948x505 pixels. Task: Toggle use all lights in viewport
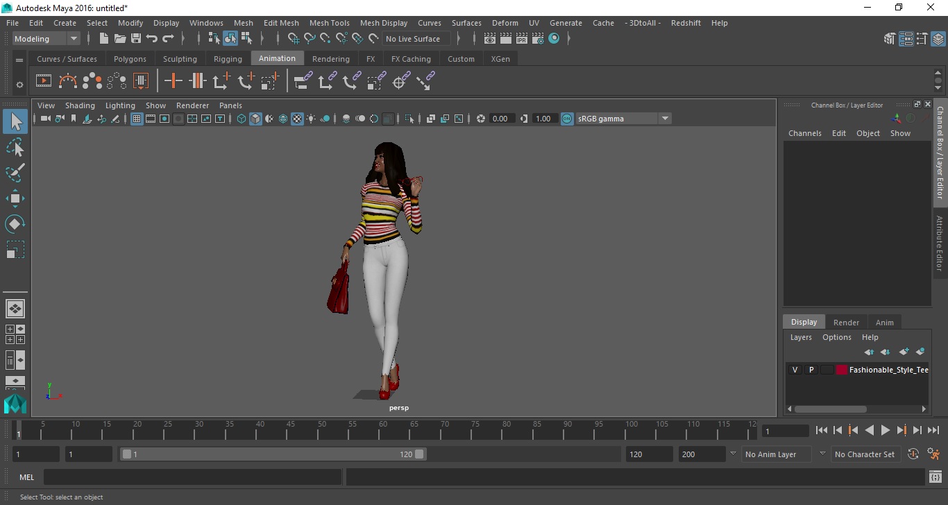pyautogui.click(x=311, y=119)
